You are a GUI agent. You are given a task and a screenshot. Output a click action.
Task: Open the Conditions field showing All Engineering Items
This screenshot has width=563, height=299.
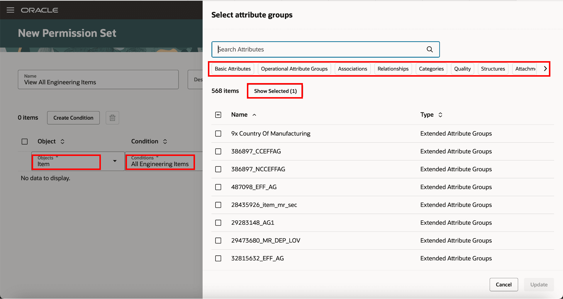160,162
